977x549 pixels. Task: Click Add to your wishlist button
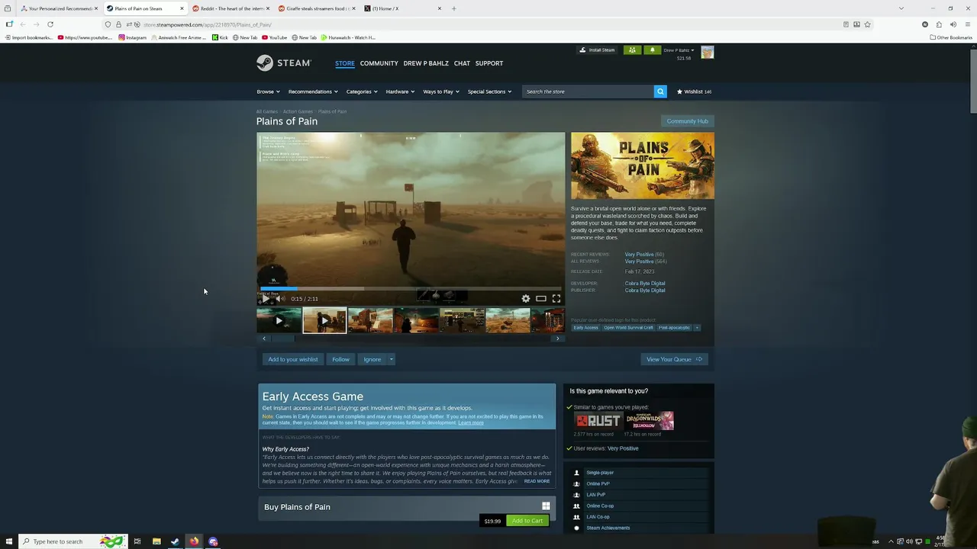[x=293, y=359]
